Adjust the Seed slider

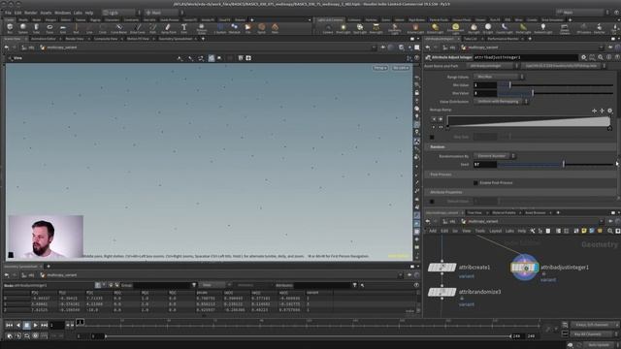coord(555,164)
